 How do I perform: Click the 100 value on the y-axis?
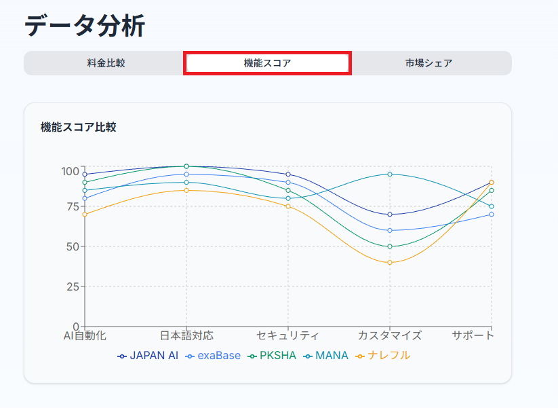[70, 171]
